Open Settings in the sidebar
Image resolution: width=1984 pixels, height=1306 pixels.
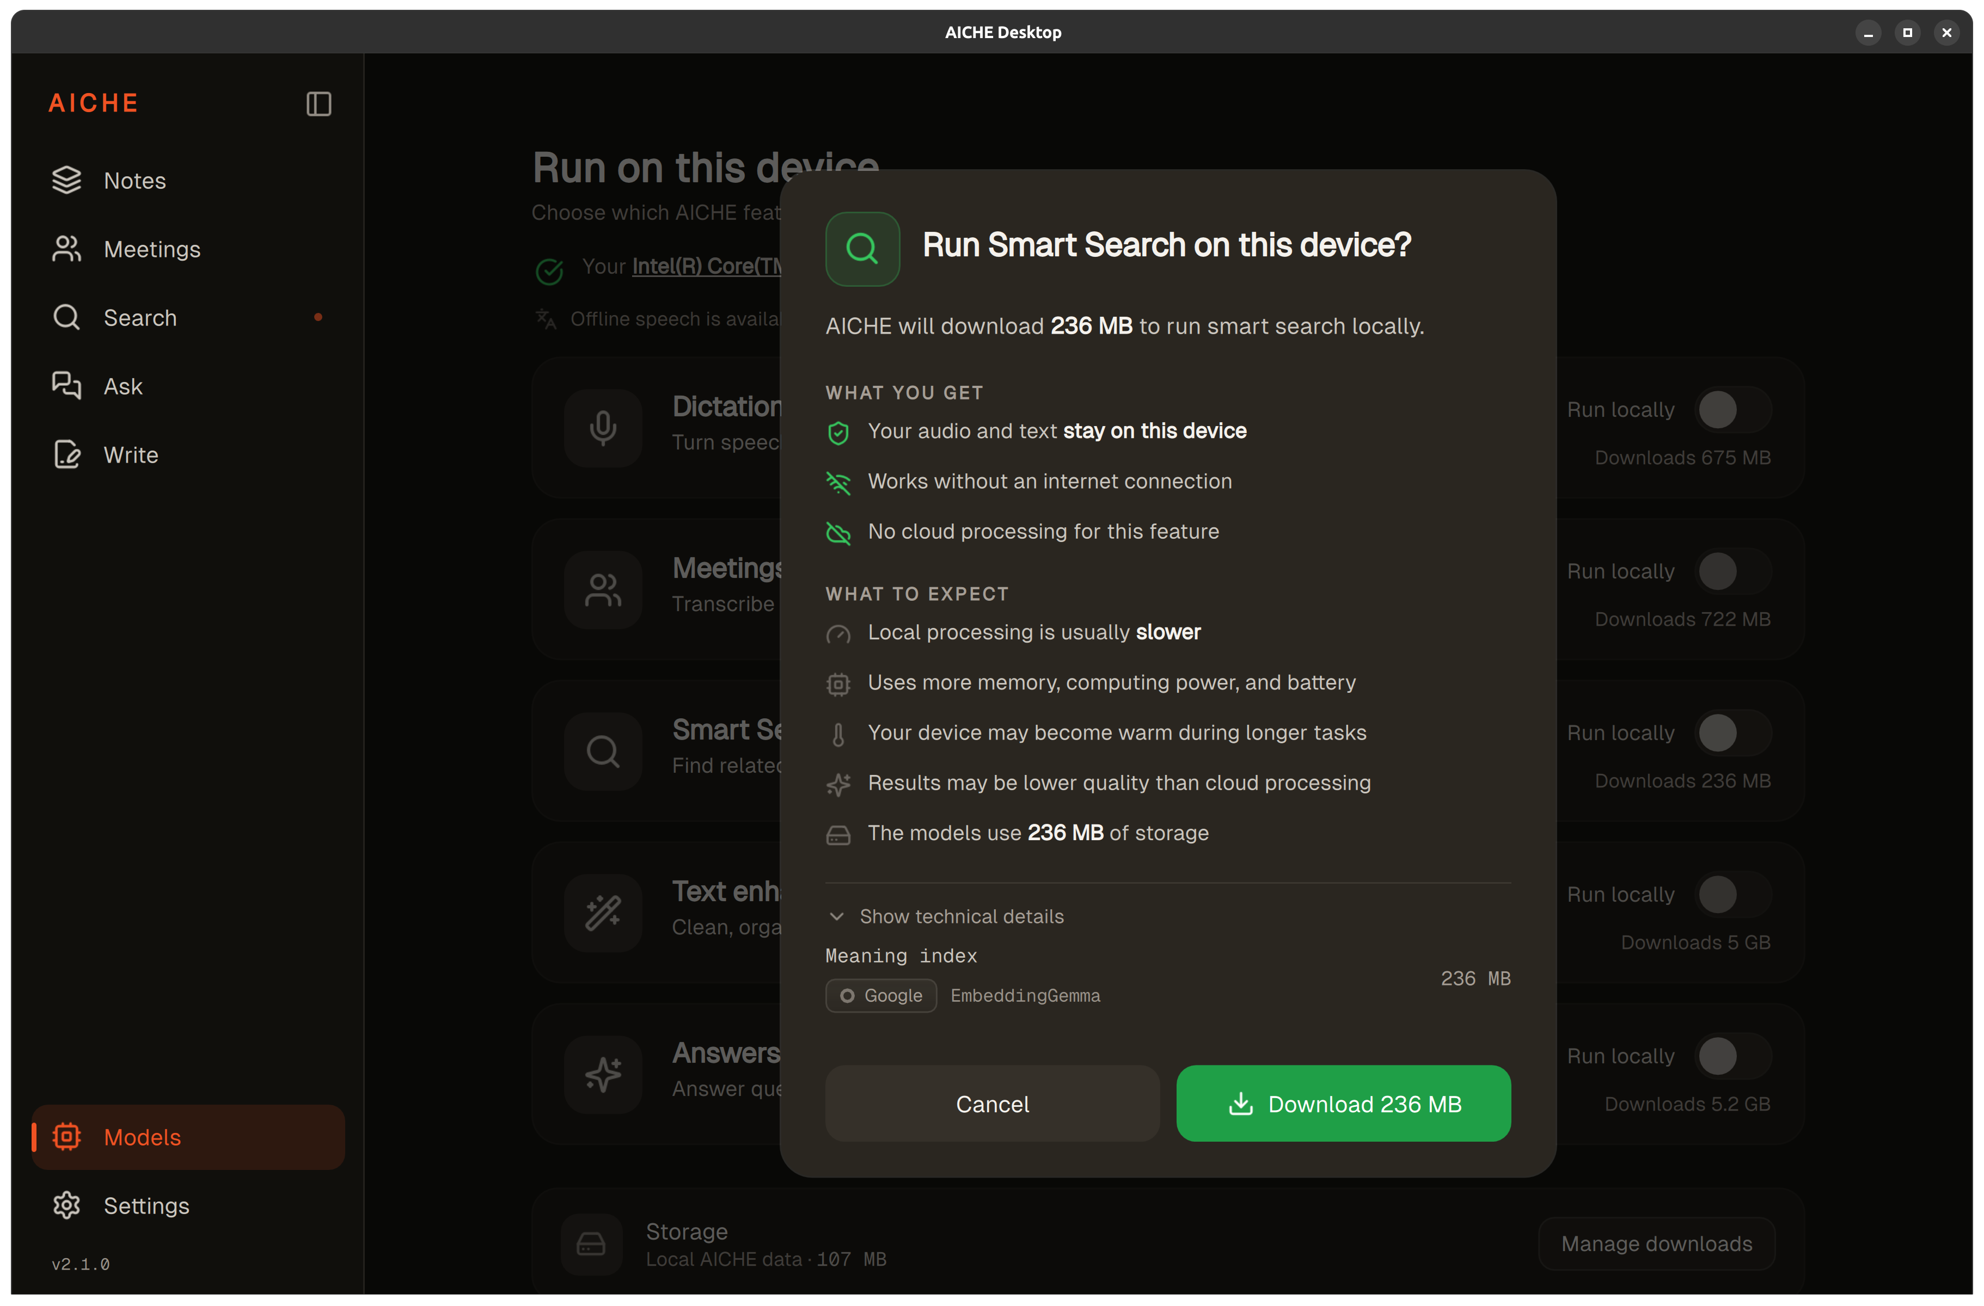click(x=188, y=1205)
